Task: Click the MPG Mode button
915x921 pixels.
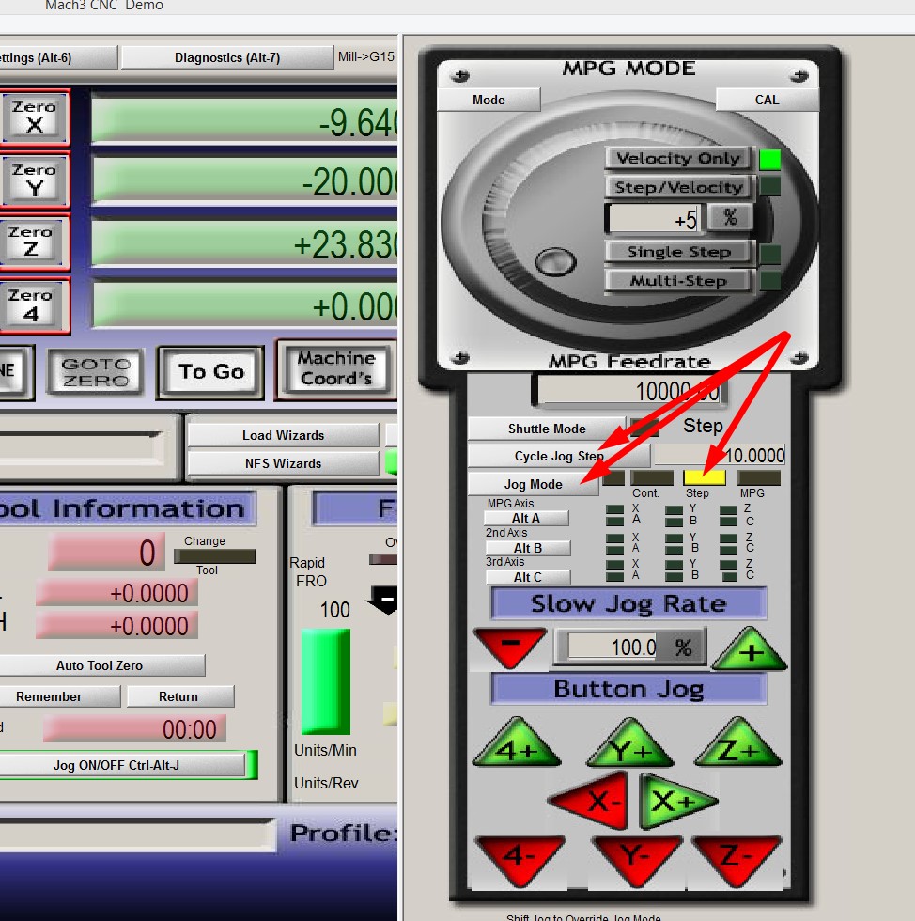Action: (489, 100)
